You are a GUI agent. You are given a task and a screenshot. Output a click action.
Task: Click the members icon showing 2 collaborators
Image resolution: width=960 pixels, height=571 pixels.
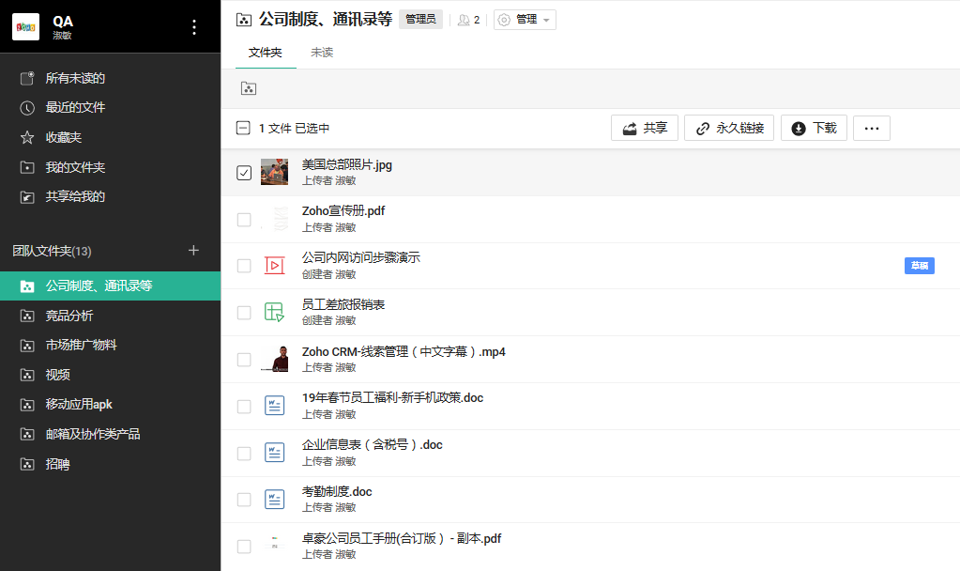click(x=465, y=19)
